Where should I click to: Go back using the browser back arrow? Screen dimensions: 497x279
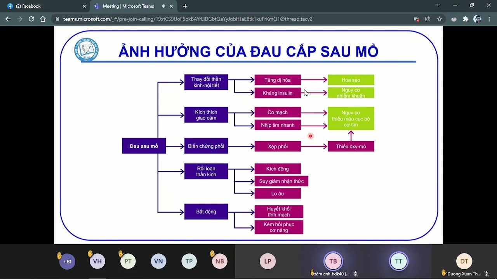[x=8, y=19]
